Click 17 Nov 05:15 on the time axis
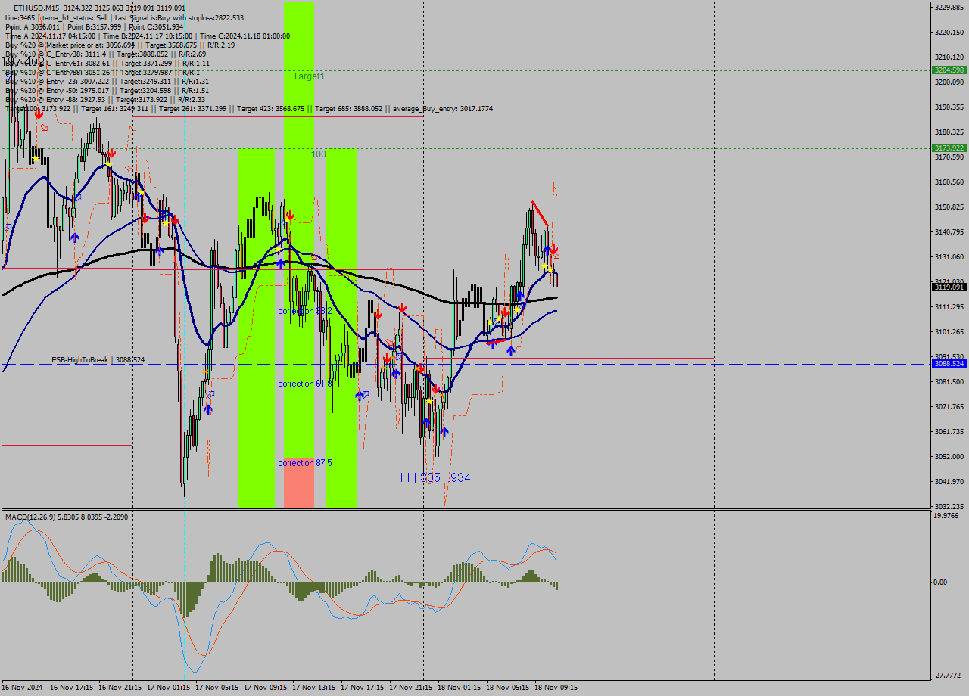 (x=217, y=688)
